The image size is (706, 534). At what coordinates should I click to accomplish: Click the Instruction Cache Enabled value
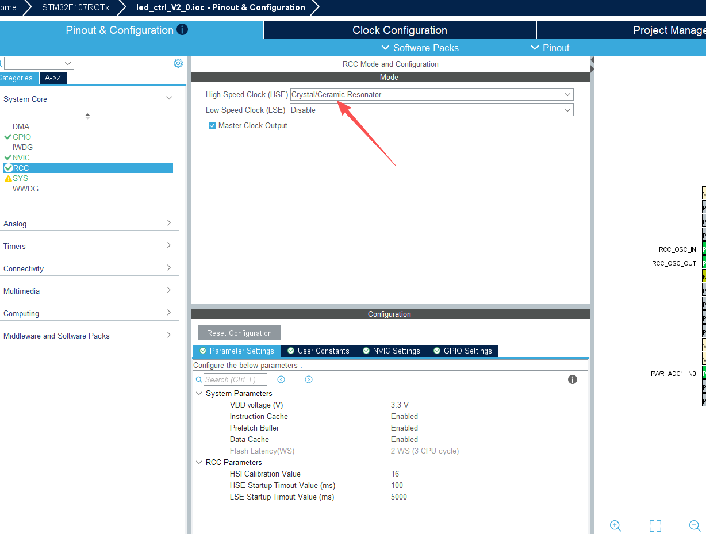(x=404, y=416)
